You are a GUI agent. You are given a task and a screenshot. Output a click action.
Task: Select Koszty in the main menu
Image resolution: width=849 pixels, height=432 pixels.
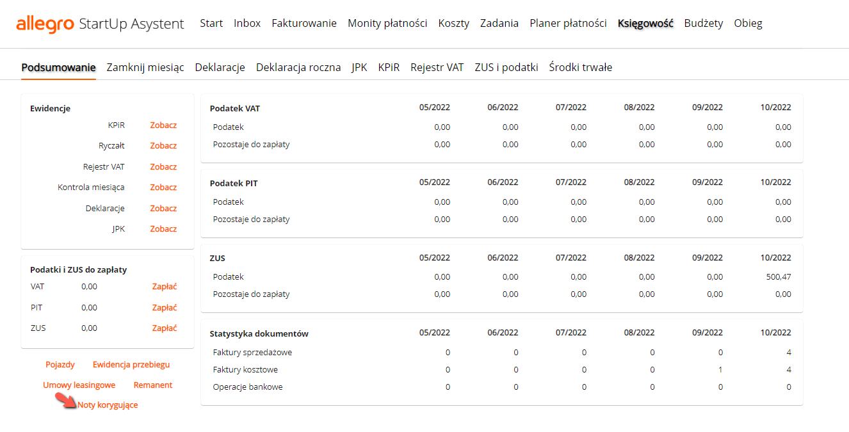tap(453, 23)
